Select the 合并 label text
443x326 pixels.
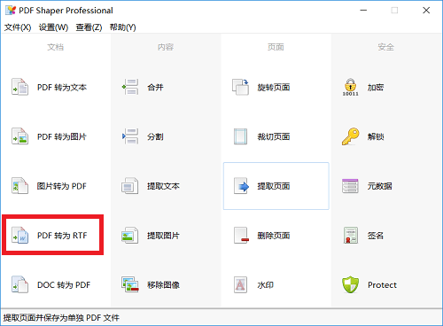155,88
